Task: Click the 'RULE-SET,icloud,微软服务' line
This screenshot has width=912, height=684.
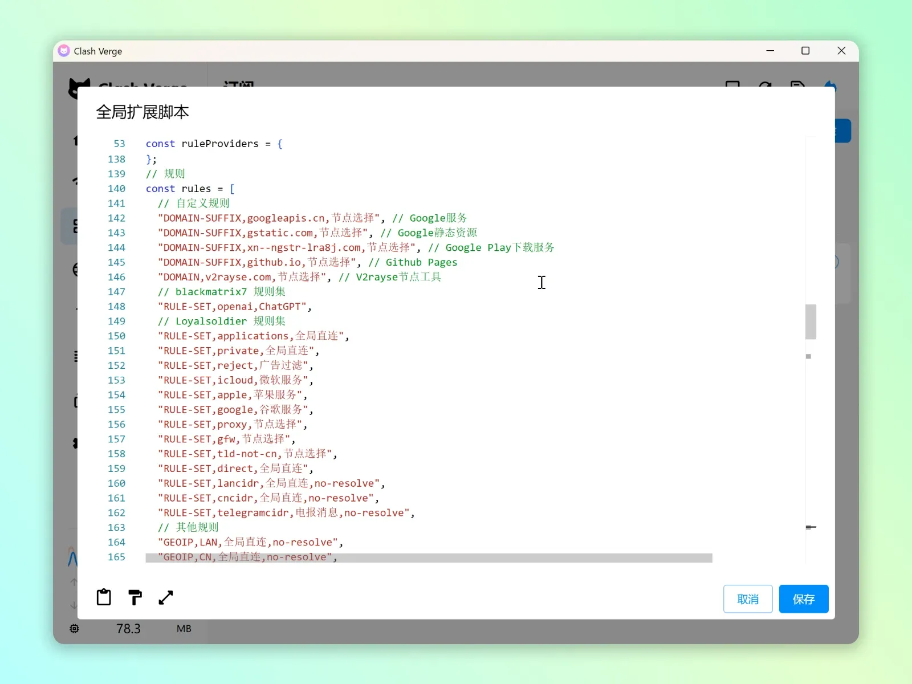Action: tap(235, 380)
